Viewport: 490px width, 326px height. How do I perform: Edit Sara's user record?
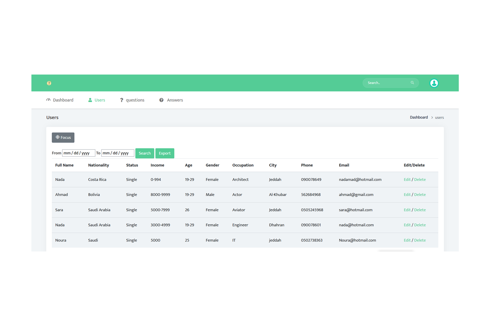coord(407,210)
